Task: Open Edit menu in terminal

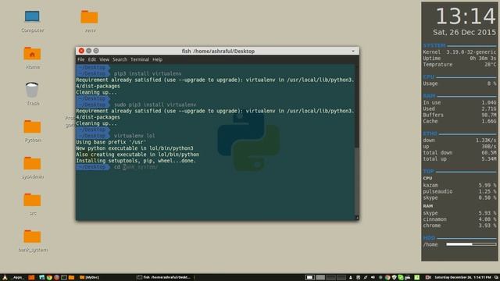Action: (x=92, y=59)
